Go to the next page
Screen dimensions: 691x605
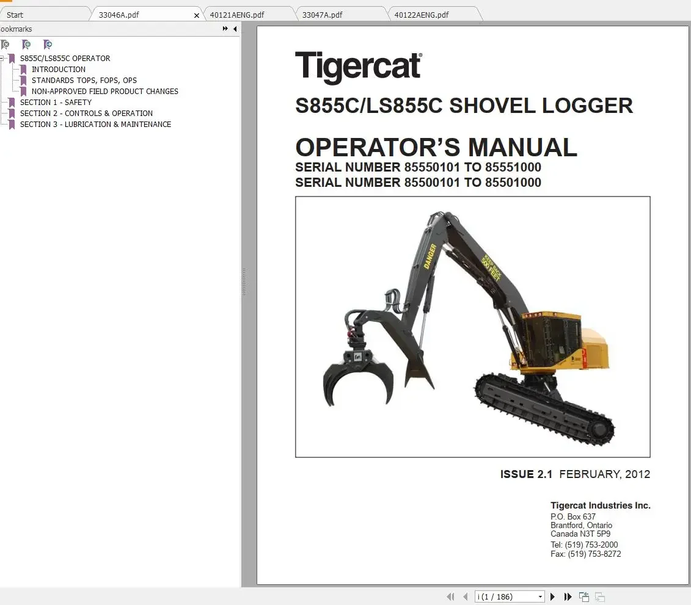tap(552, 596)
